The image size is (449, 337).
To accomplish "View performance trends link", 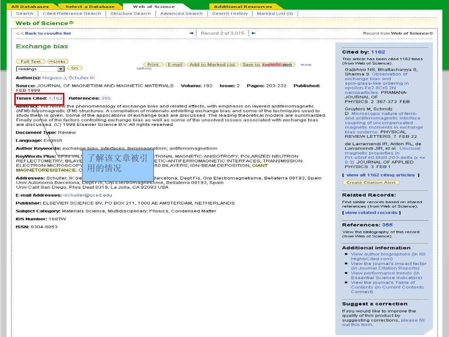I will 386,275.
